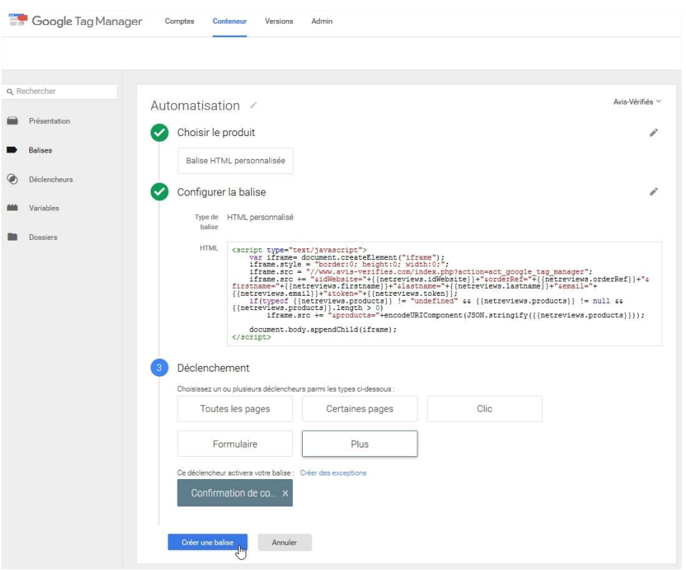Select the Toutes les pages trigger
Image resolution: width=686 pixels, height=570 pixels.
[235, 409]
